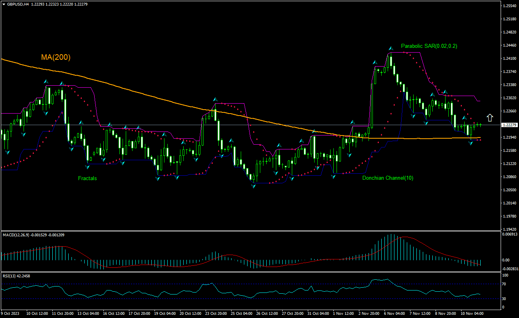519x318 pixels.
Task: Click the current price tag 1.22279
Action: tap(509, 125)
